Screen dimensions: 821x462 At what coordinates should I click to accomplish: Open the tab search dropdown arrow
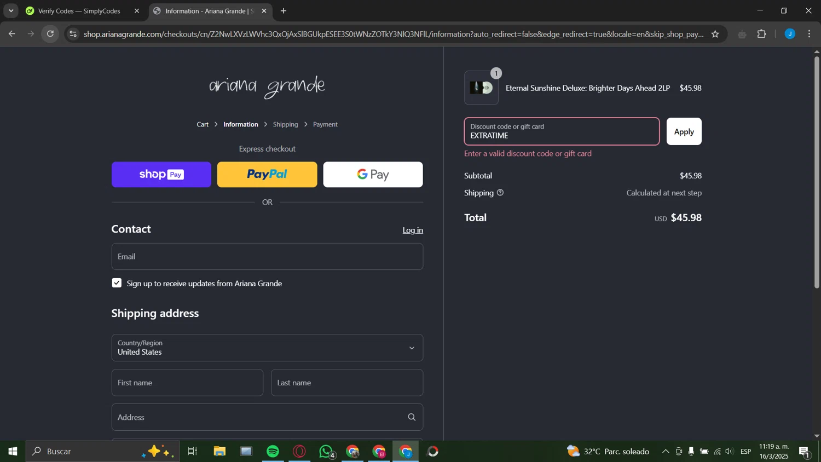tap(11, 11)
